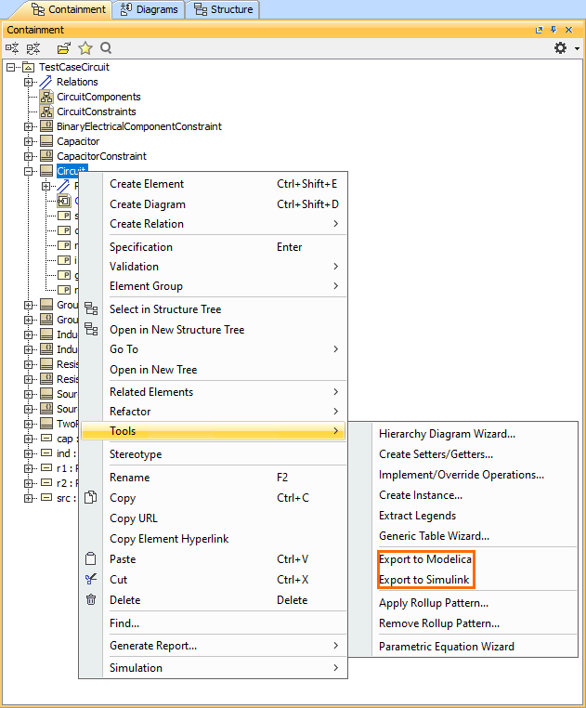
Task: Expand the Relations node
Action: [x=29, y=82]
